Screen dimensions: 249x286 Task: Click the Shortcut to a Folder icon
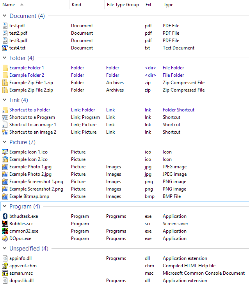click(x=5, y=110)
